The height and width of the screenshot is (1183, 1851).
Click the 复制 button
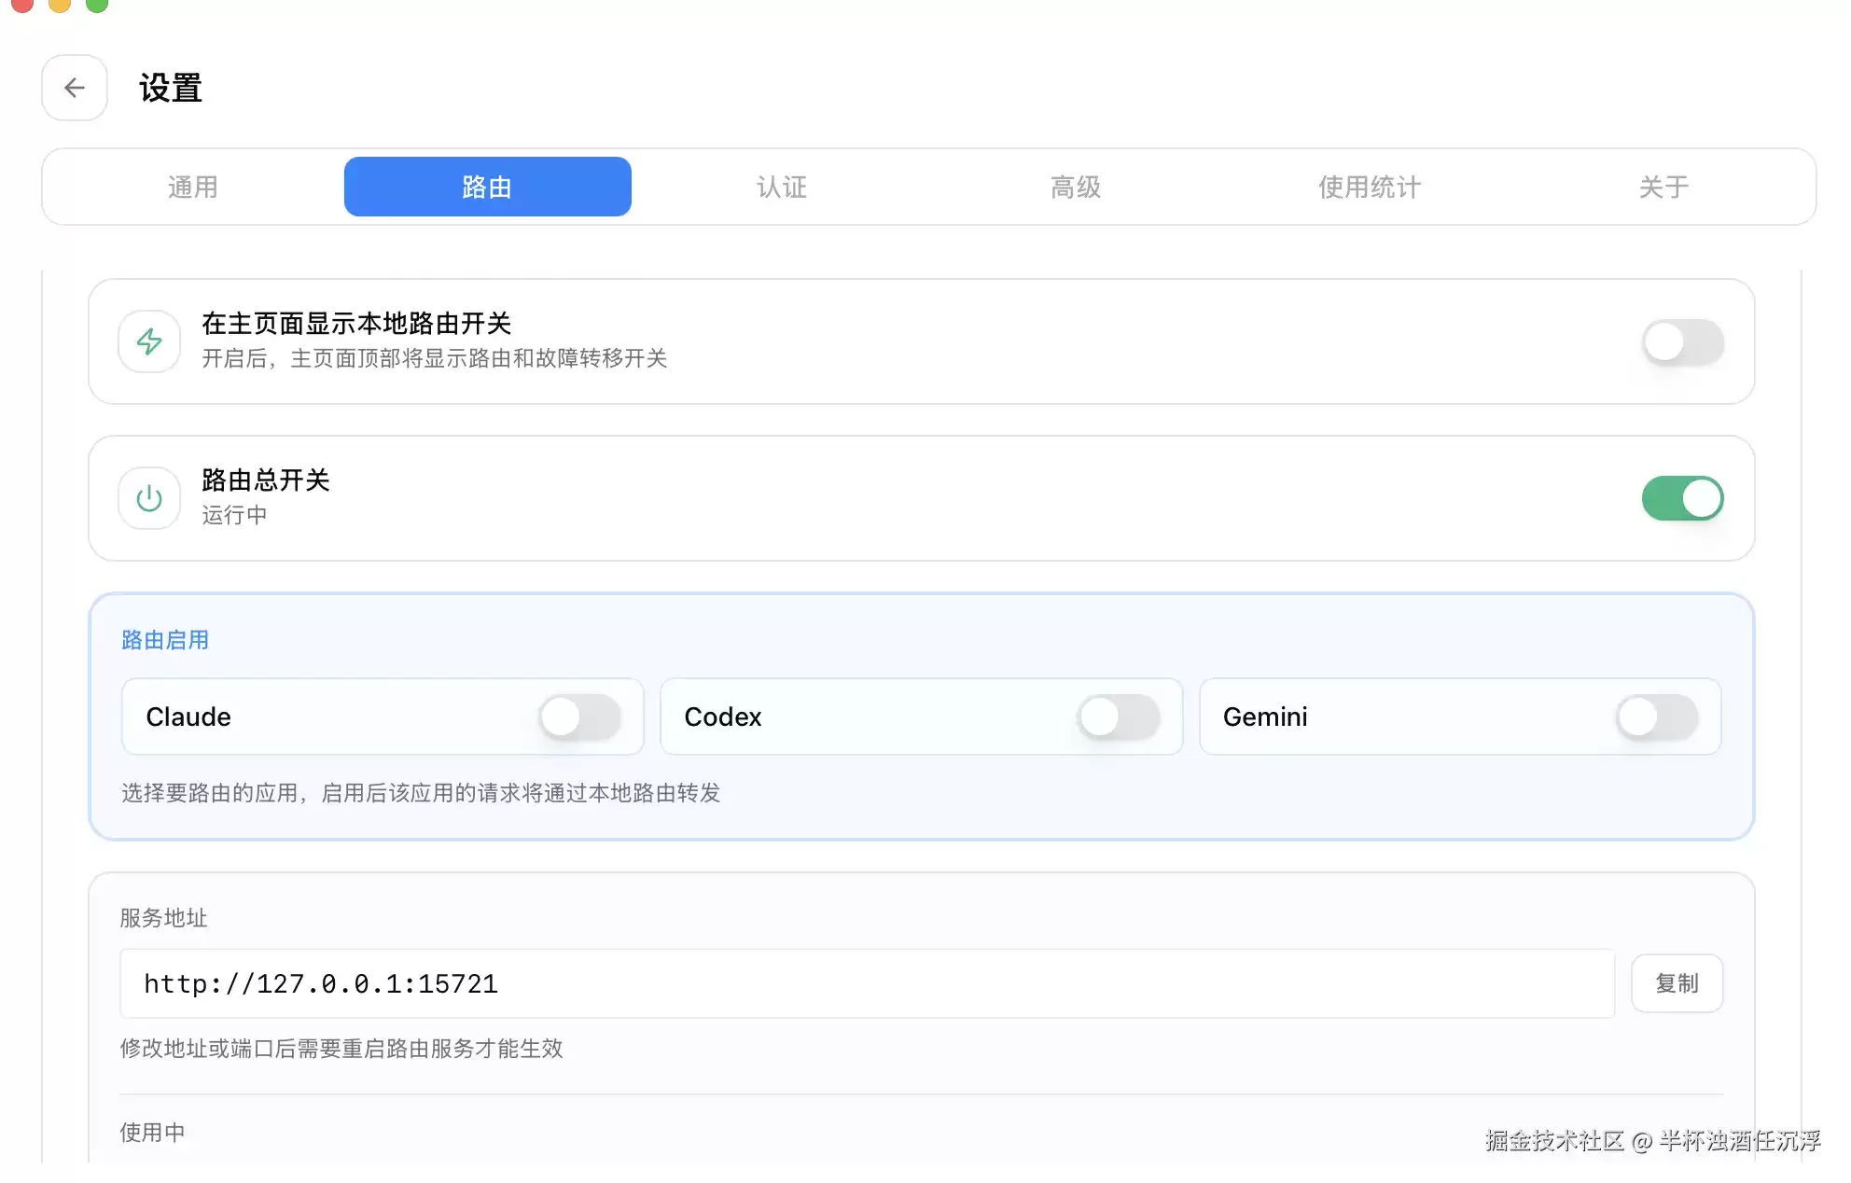point(1677,983)
